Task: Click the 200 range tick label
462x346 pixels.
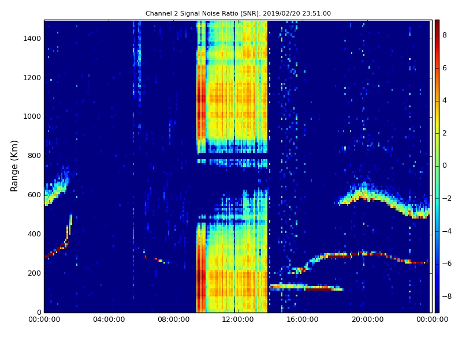Action: point(34,273)
